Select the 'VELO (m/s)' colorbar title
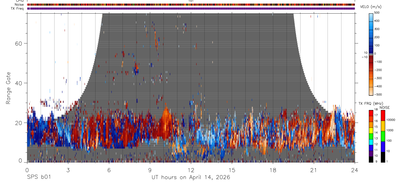399x184 pixels. tap(371, 7)
